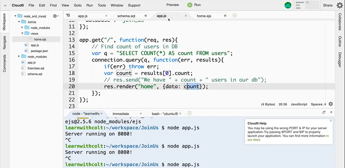Open Exercises.sql in the file tree

[x=36, y=68]
